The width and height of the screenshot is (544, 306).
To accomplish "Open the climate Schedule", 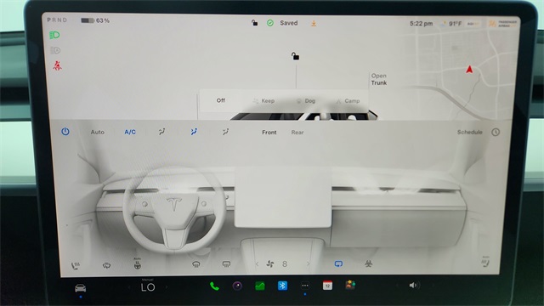I will pyautogui.click(x=470, y=133).
